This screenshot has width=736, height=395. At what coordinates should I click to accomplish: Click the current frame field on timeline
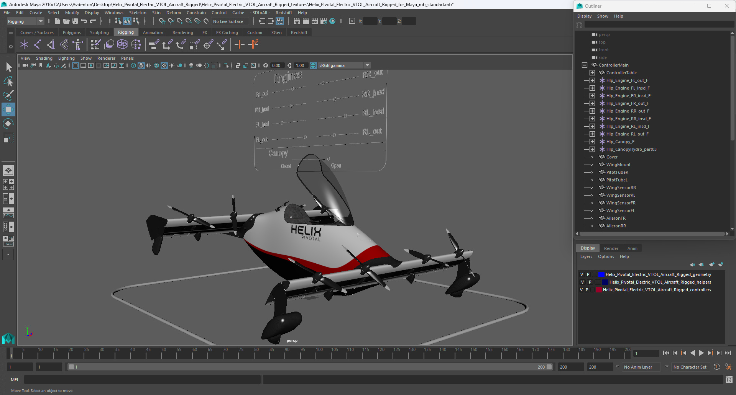646,353
